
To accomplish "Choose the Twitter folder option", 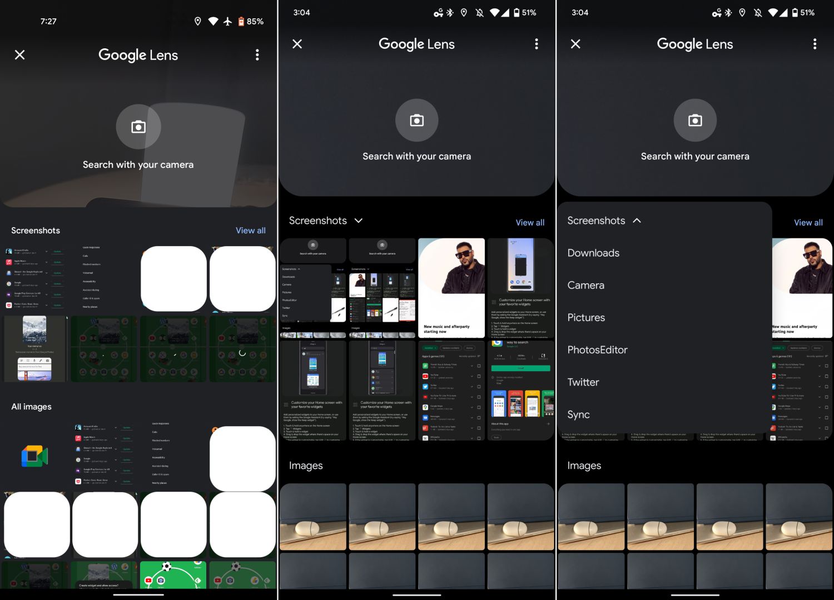I will (x=583, y=382).
